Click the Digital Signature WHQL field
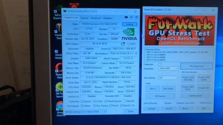The height and width of the screenshot is (125, 223). coord(127,82)
